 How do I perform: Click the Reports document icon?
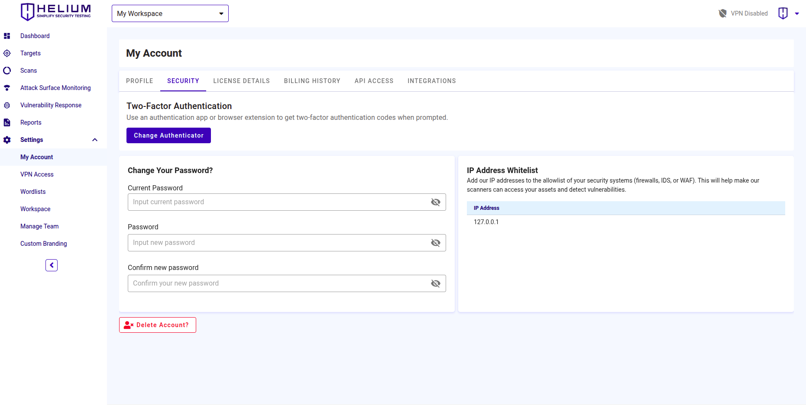tap(7, 122)
